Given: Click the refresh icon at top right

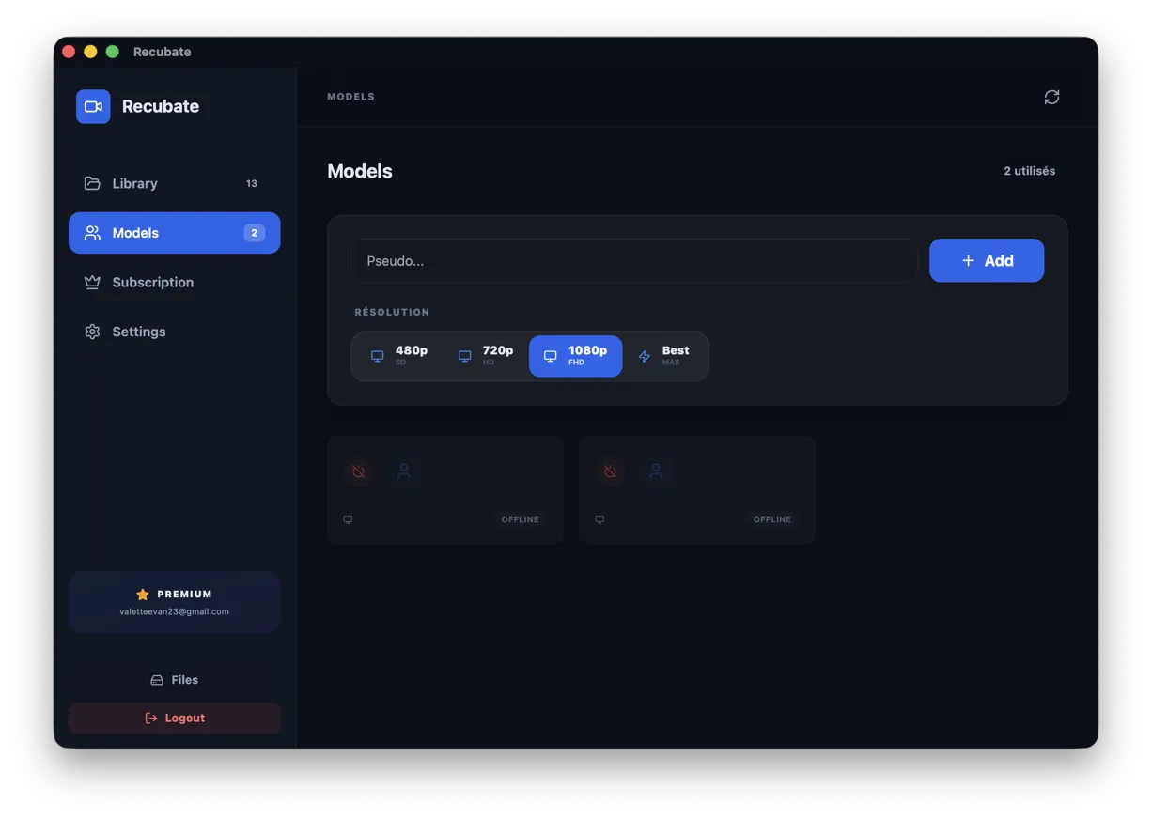Looking at the screenshot, I should (x=1051, y=97).
